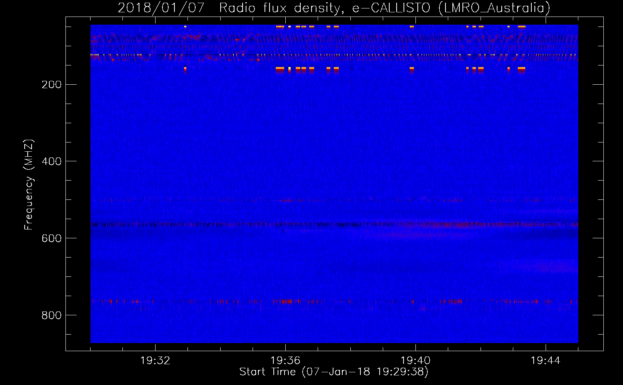The image size is (623, 385).
Task: Click the 'Frequency (MHZ)' axis label
Action: coord(29,185)
